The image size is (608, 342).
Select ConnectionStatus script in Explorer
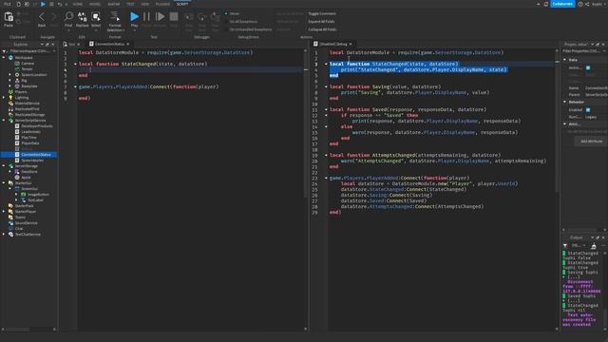tap(36, 155)
